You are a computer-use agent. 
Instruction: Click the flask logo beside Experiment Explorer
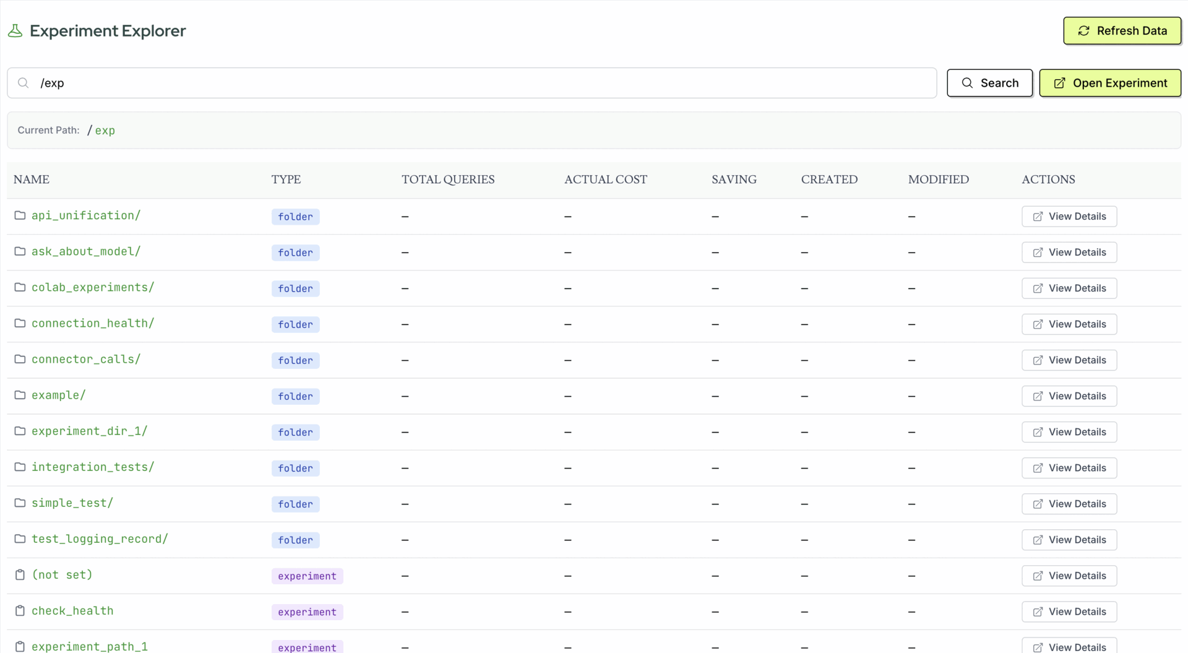(x=15, y=31)
